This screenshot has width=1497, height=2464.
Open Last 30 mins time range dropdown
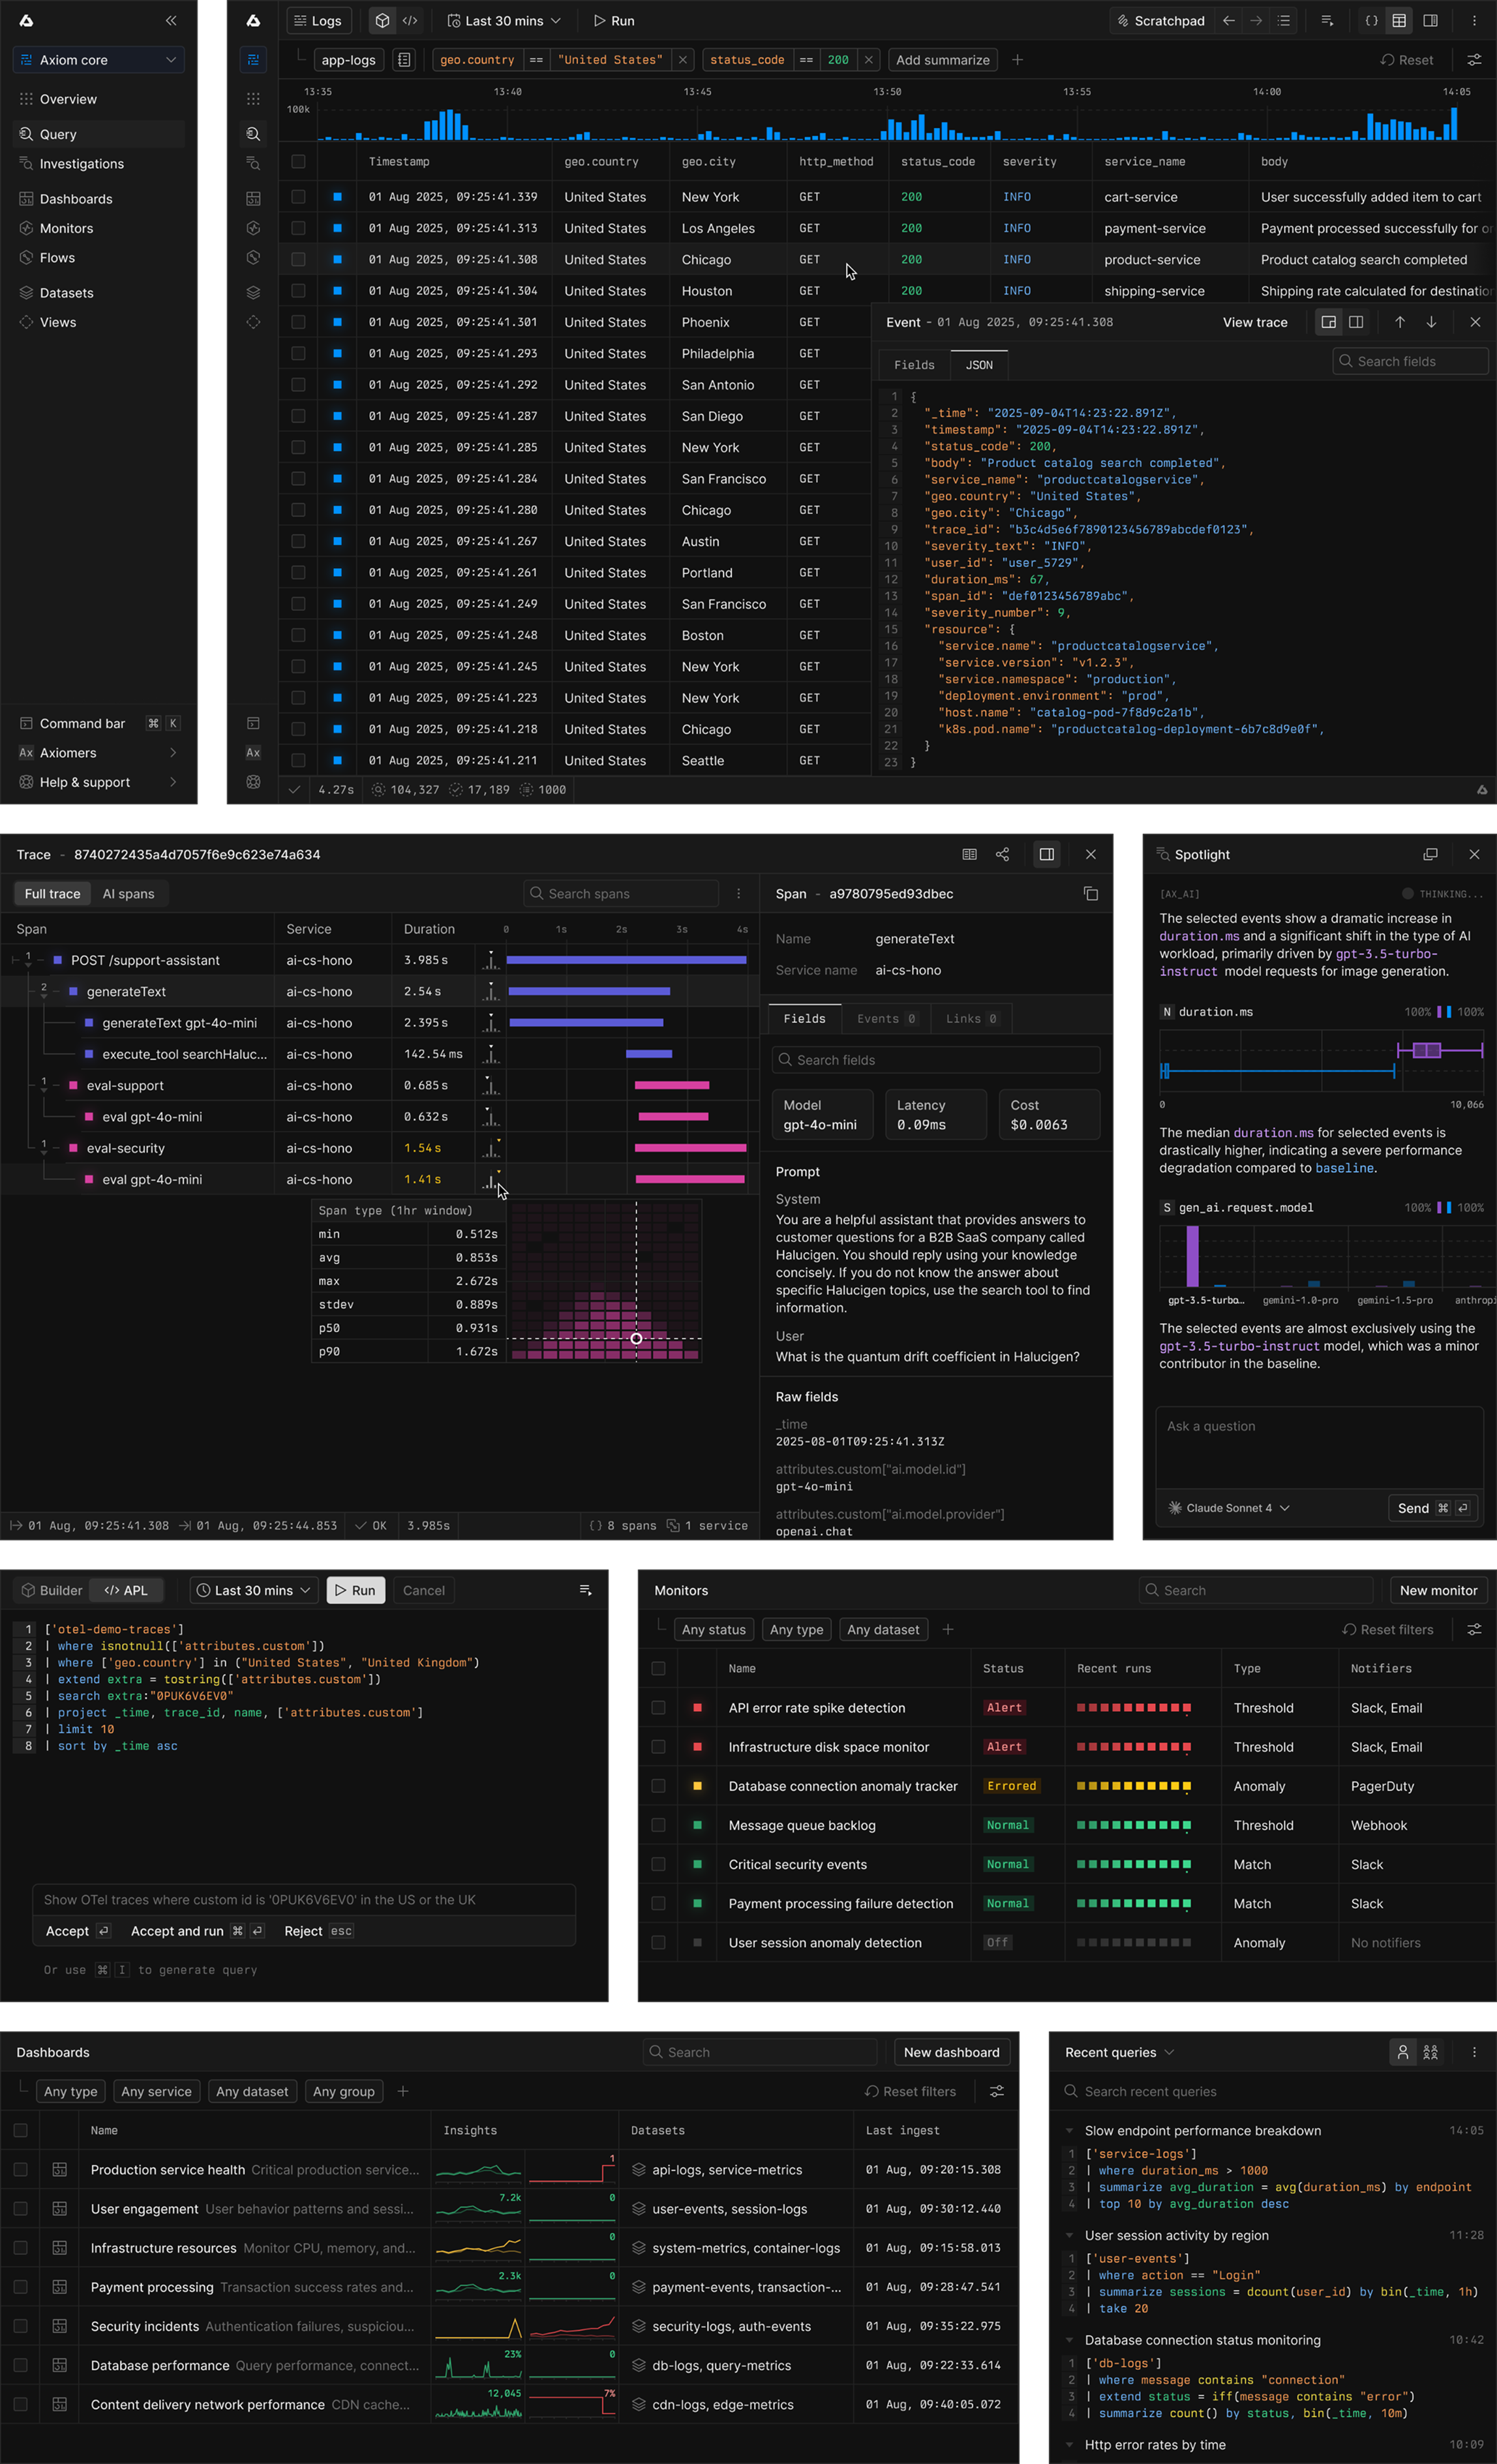(x=504, y=21)
